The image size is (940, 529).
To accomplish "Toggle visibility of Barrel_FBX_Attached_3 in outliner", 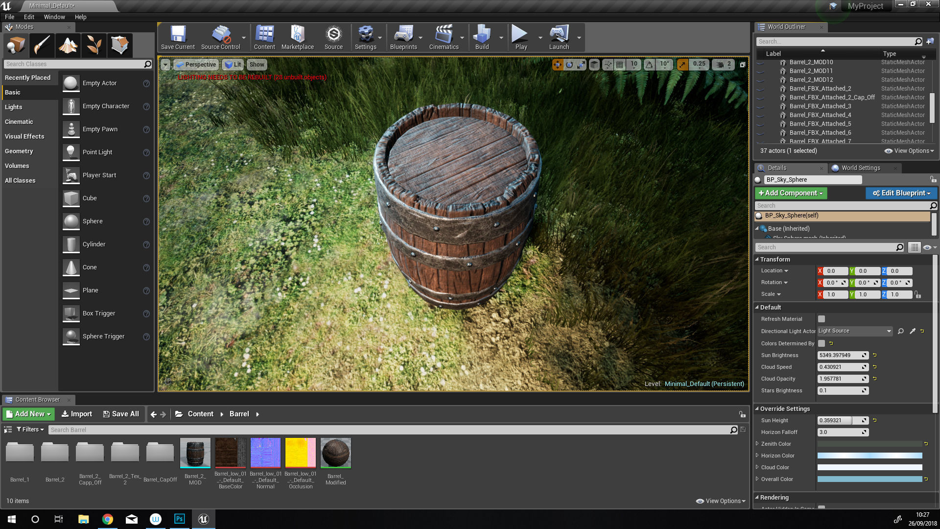I will point(760,106).
